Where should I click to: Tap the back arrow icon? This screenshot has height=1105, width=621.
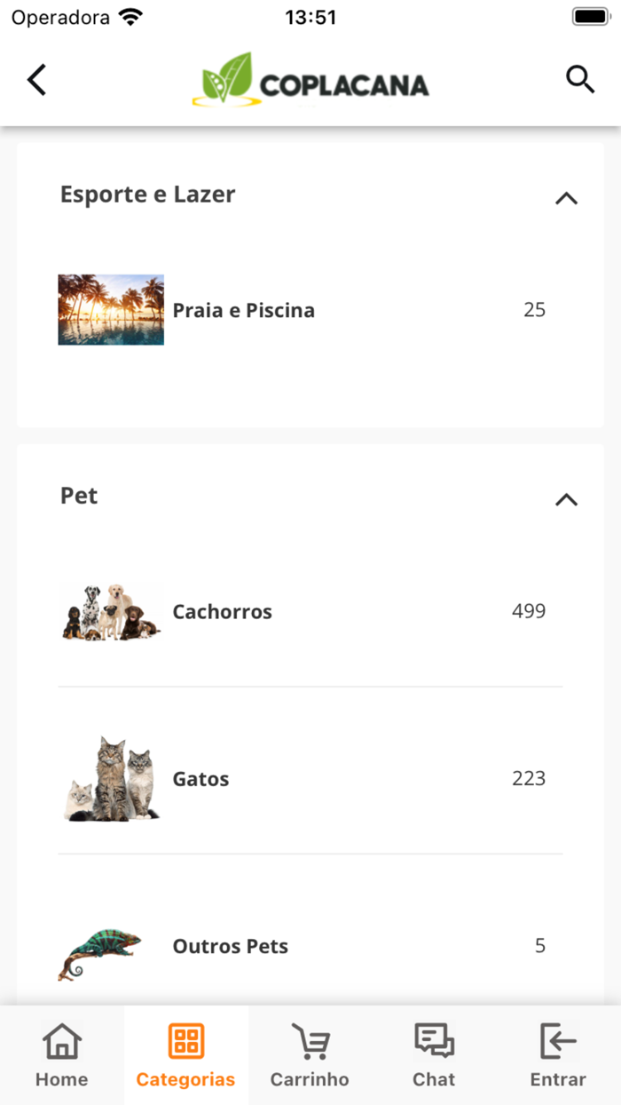click(36, 80)
